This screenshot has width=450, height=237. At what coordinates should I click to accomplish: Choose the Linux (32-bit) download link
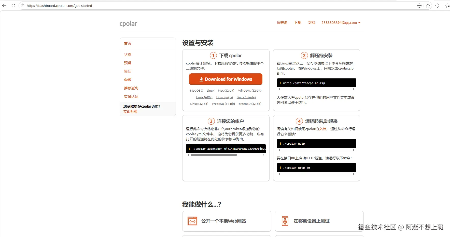pyautogui.click(x=199, y=104)
